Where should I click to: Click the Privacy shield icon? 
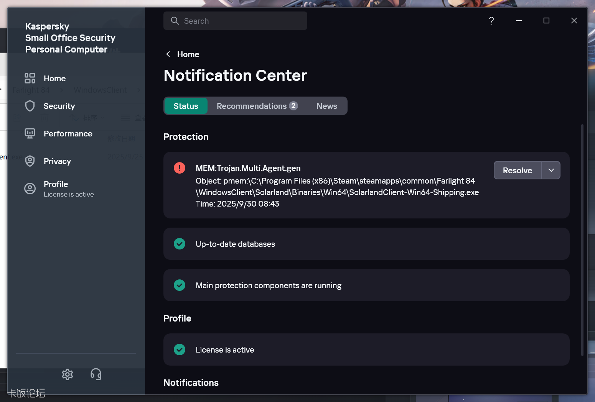(x=30, y=161)
